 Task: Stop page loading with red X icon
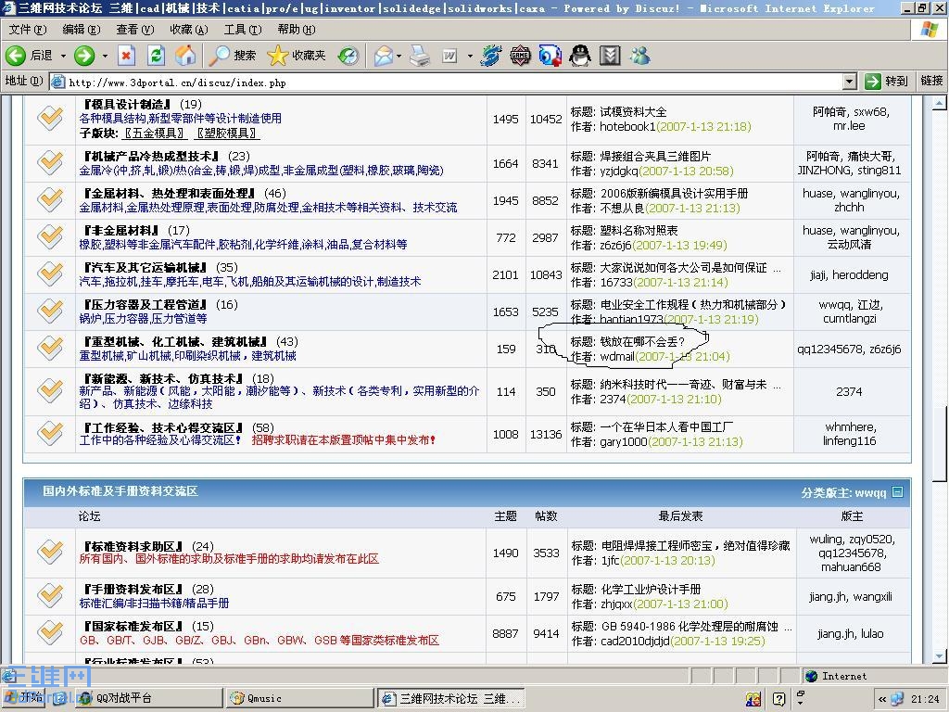pyautogui.click(x=126, y=56)
